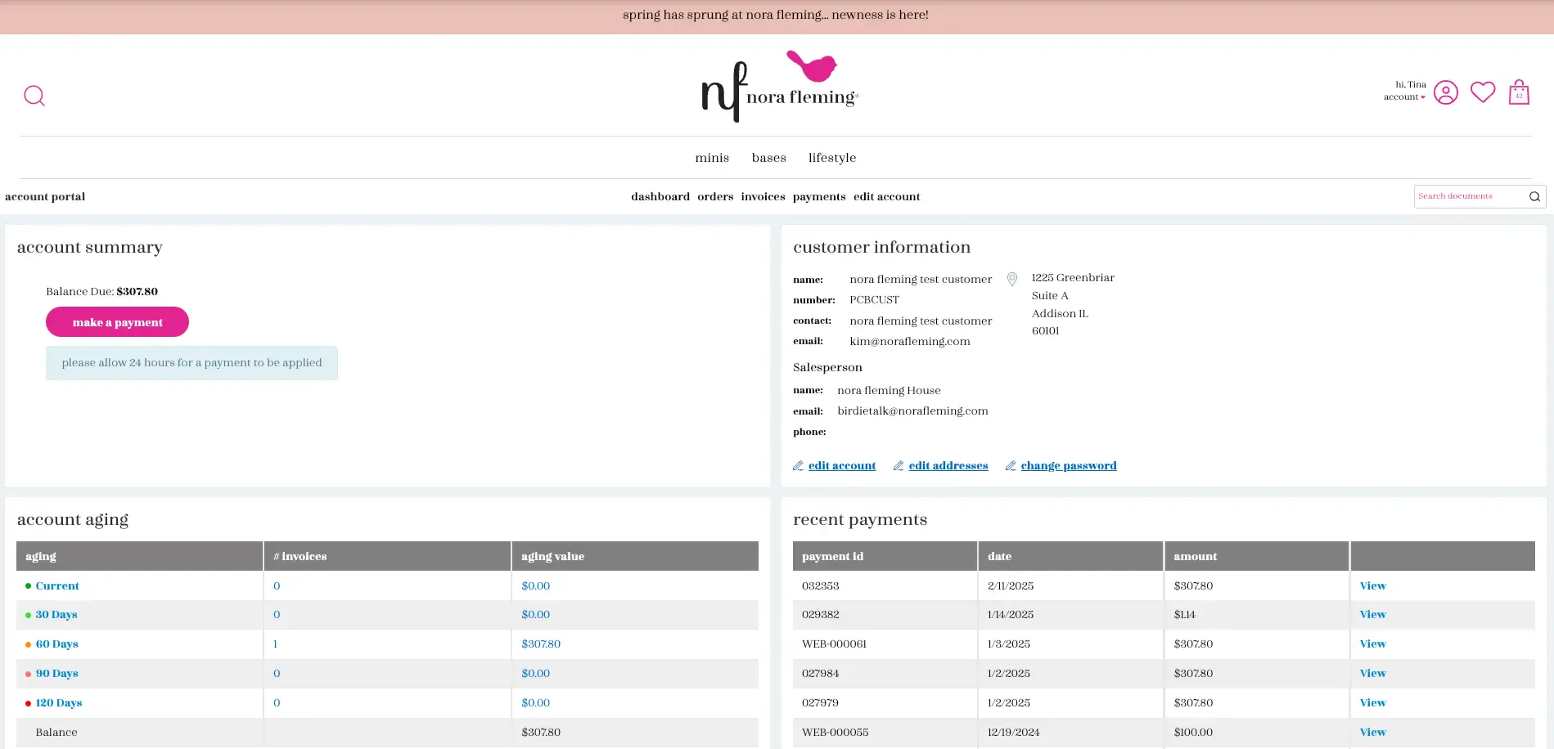
Task: Click the spring has sprung announcement banner
Action: [776, 16]
